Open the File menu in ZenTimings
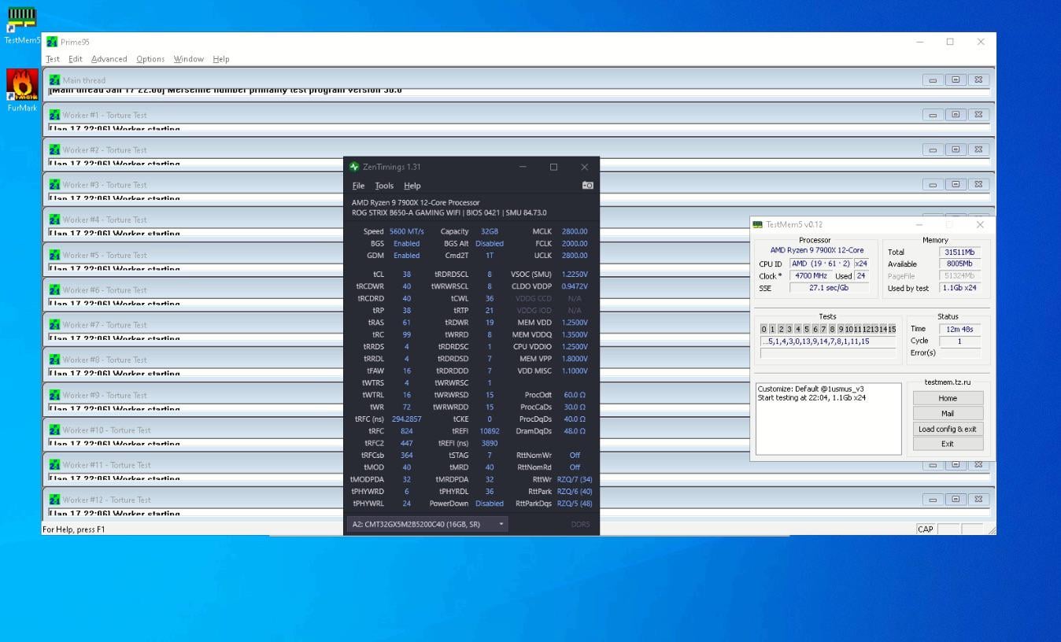This screenshot has width=1061, height=642. [359, 186]
